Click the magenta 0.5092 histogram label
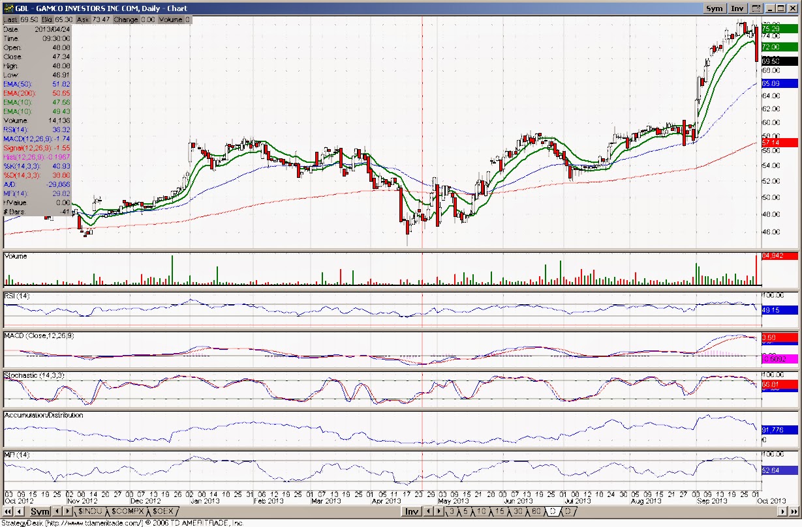The image size is (802, 527). 779,358
